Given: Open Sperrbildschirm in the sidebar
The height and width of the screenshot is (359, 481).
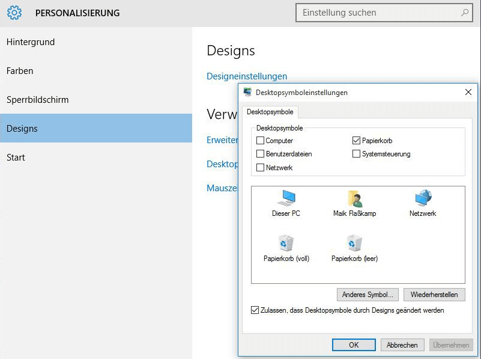Looking at the screenshot, I should point(96,99).
